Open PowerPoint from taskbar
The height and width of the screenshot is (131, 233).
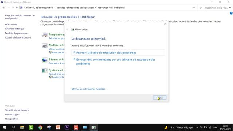tap(58, 127)
